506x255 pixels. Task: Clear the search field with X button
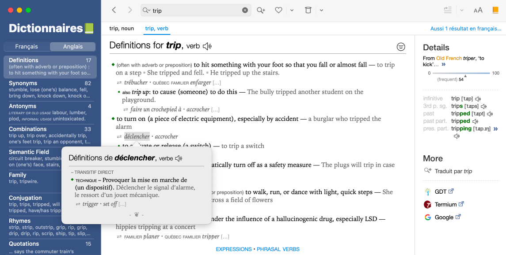pos(245,10)
